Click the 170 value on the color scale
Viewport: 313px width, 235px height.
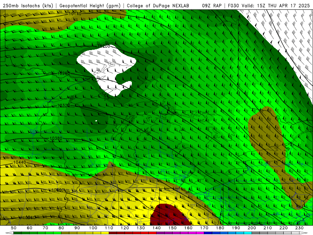[x=204, y=228]
